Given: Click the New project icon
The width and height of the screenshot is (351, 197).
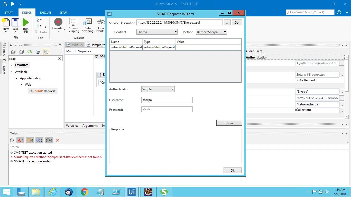Looking at the screenshot, I should point(6,23).
